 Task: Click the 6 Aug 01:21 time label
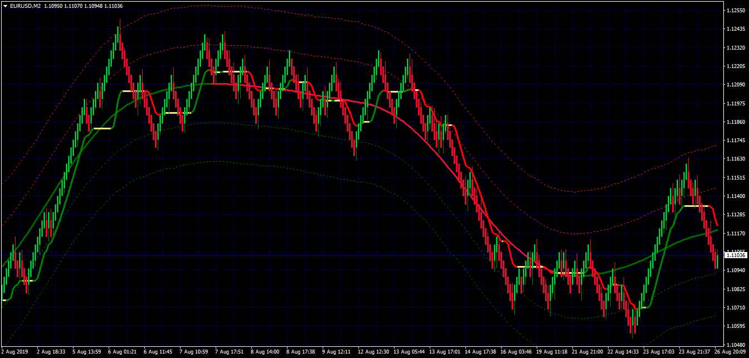(x=122, y=352)
